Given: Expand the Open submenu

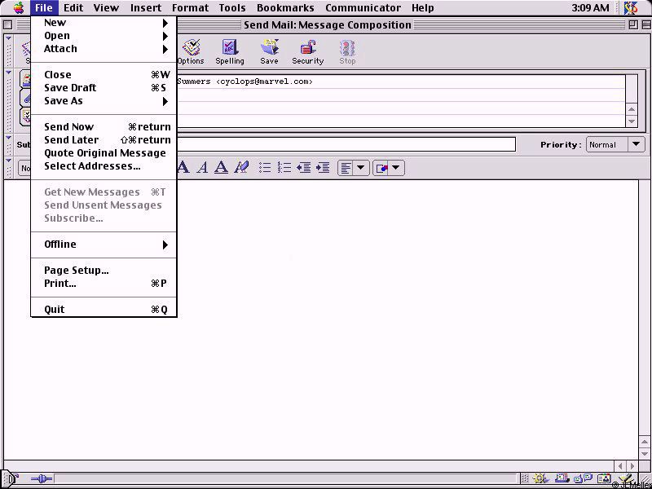Looking at the screenshot, I should (104, 36).
